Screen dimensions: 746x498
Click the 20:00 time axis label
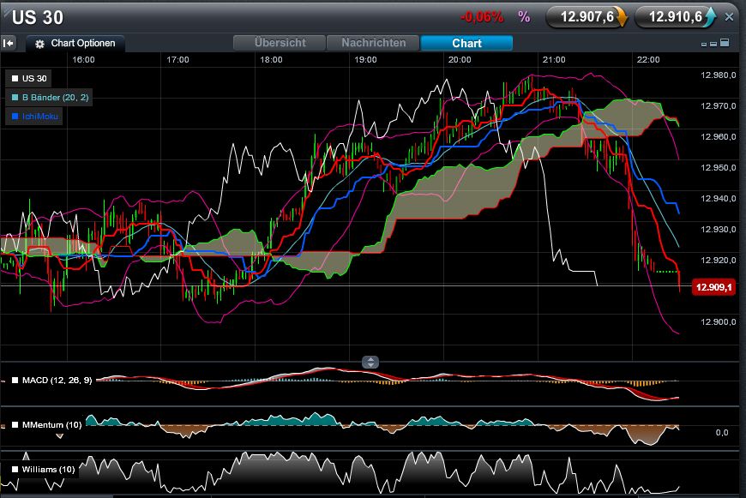(460, 60)
